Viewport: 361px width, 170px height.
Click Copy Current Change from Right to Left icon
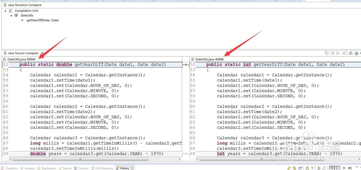(x=344, y=53)
